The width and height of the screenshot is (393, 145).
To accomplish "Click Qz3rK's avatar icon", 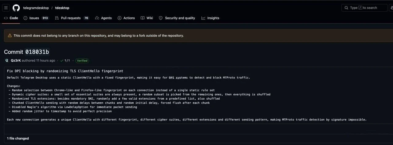I will pos(7,60).
